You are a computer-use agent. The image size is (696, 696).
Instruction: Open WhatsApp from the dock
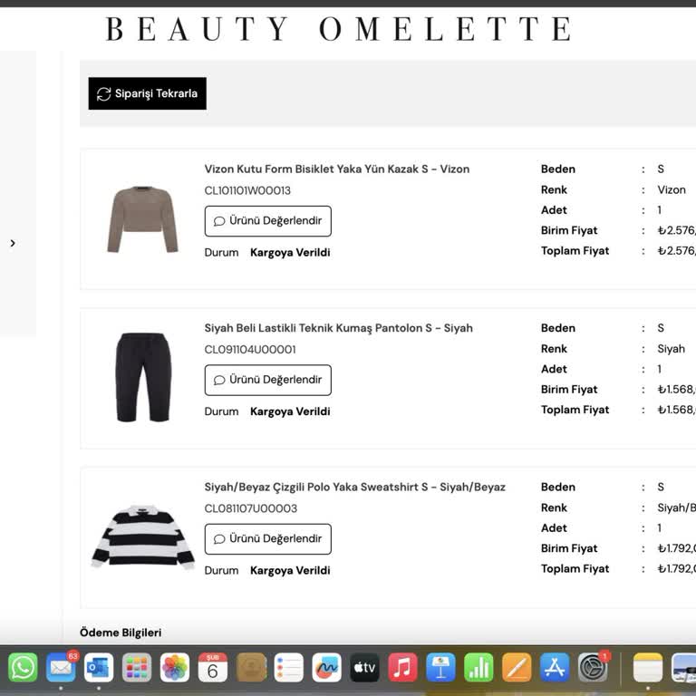(23, 667)
